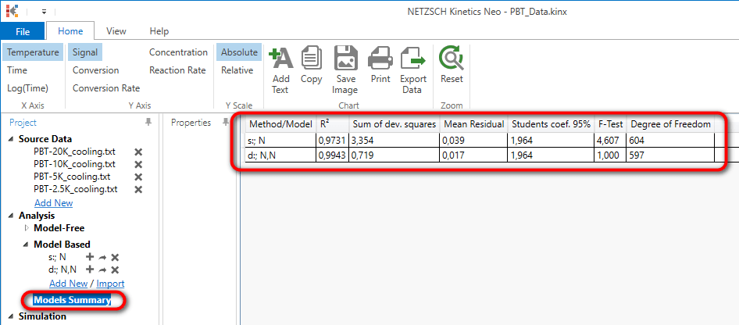This screenshot has width=739, height=325.
Task: Click Mean Residual column header
Action: click(473, 124)
